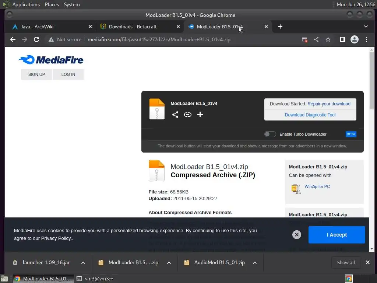Click the Uploaded: 2011-05-15 20:29:27 text

[183, 199]
